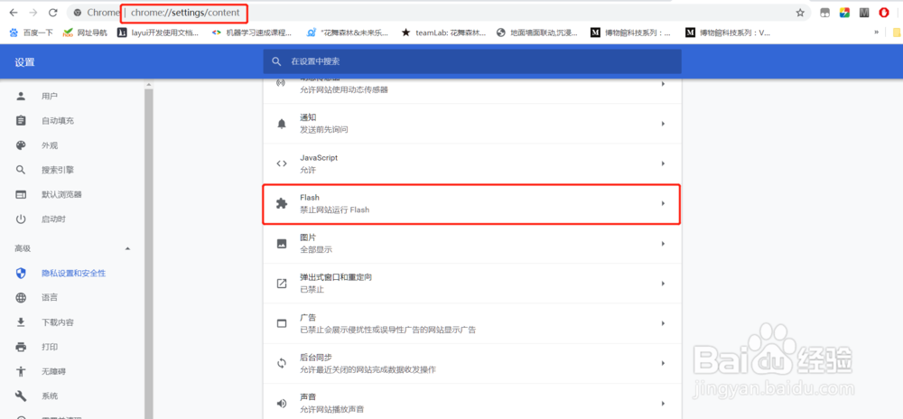Click the palette icon for 外观
Screen dimensions: 903x419
tap(21, 145)
